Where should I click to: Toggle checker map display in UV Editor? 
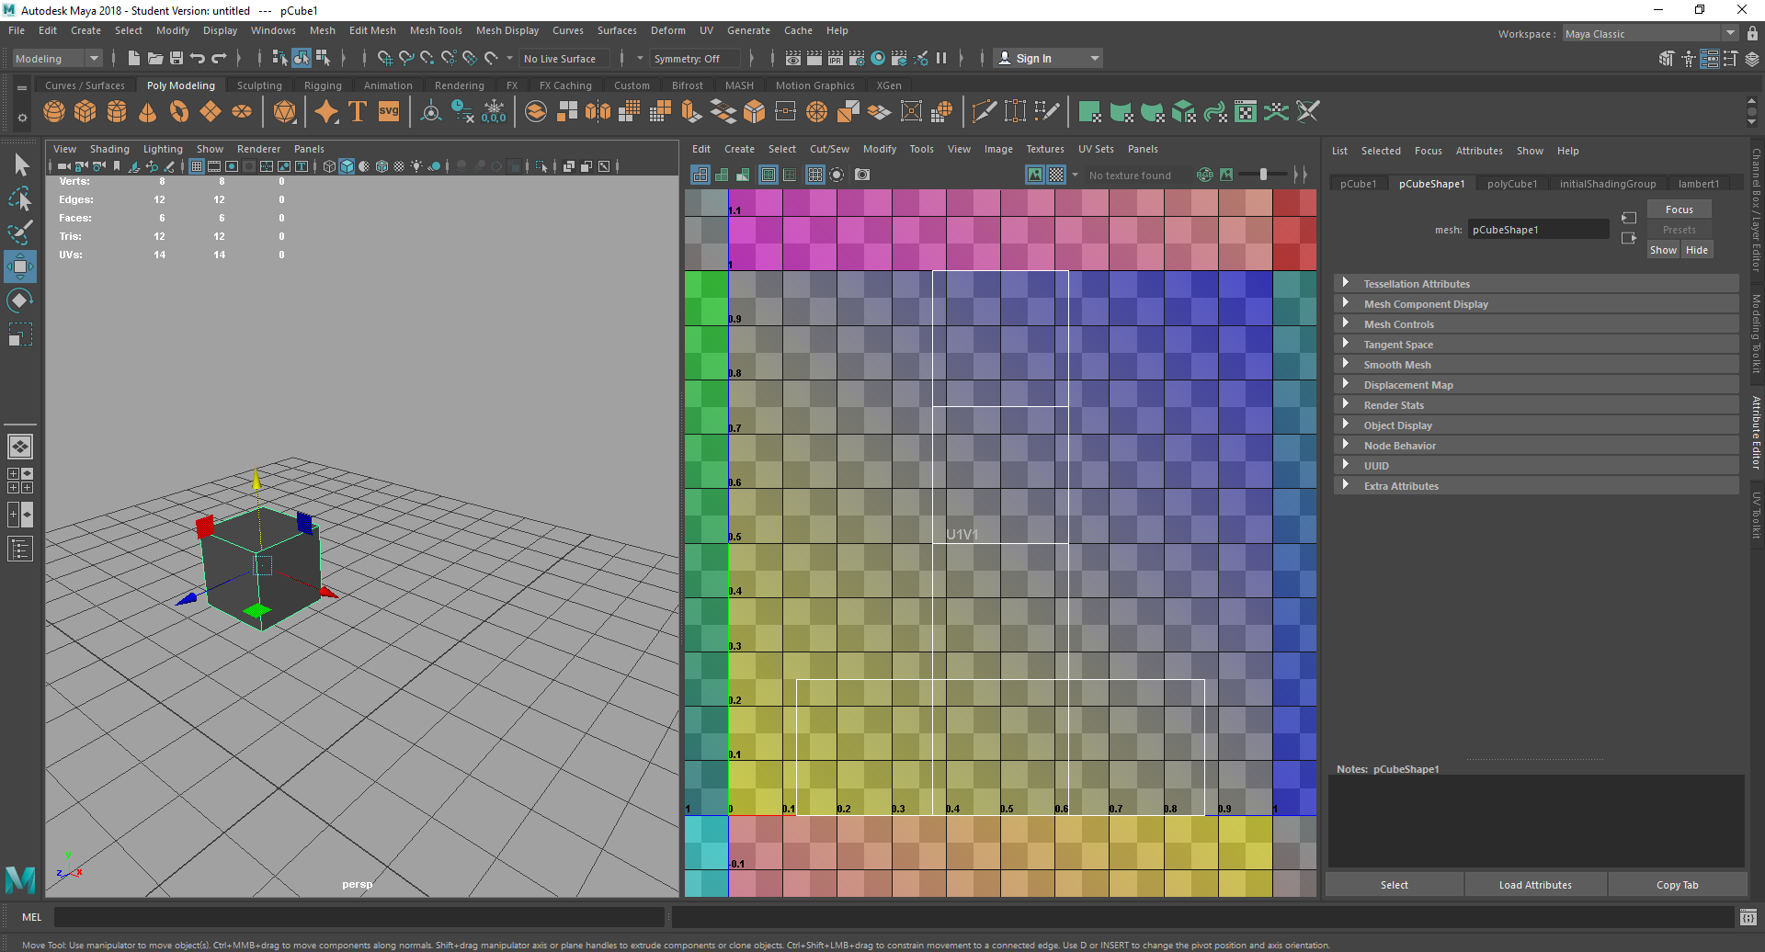point(1057,175)
